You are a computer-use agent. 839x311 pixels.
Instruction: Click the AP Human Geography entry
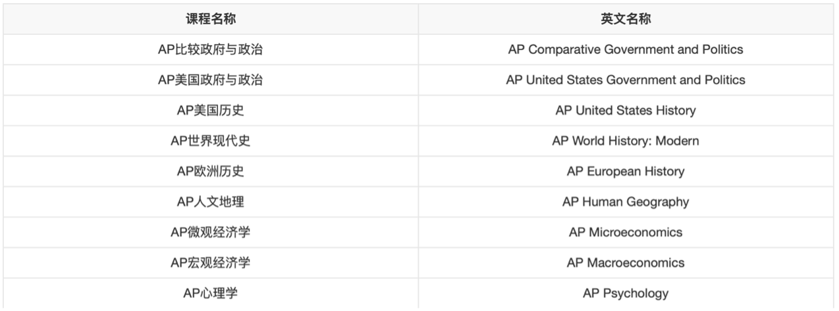tap(626, 202)
